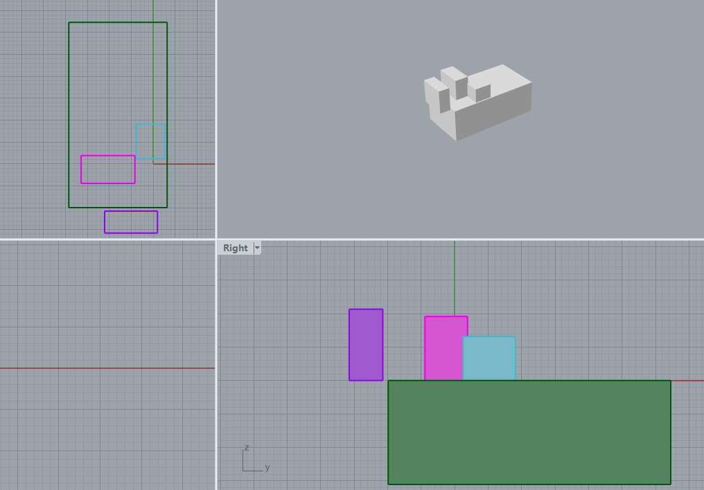
Task: Click the Right viewport title label
Action: pyautogui.click(x=235, y=248)
